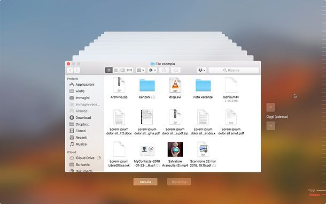Click the cloud download icon beside Canzoni
The width and height of the screenshot is (326, 204).
click(x=153, y=97)
